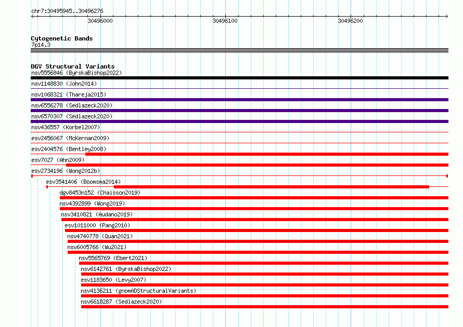Viewport: 463px width, 327px height.
Task: Select the nsv436557 (Korbel2007) label
Action: [x=66, y=127]
